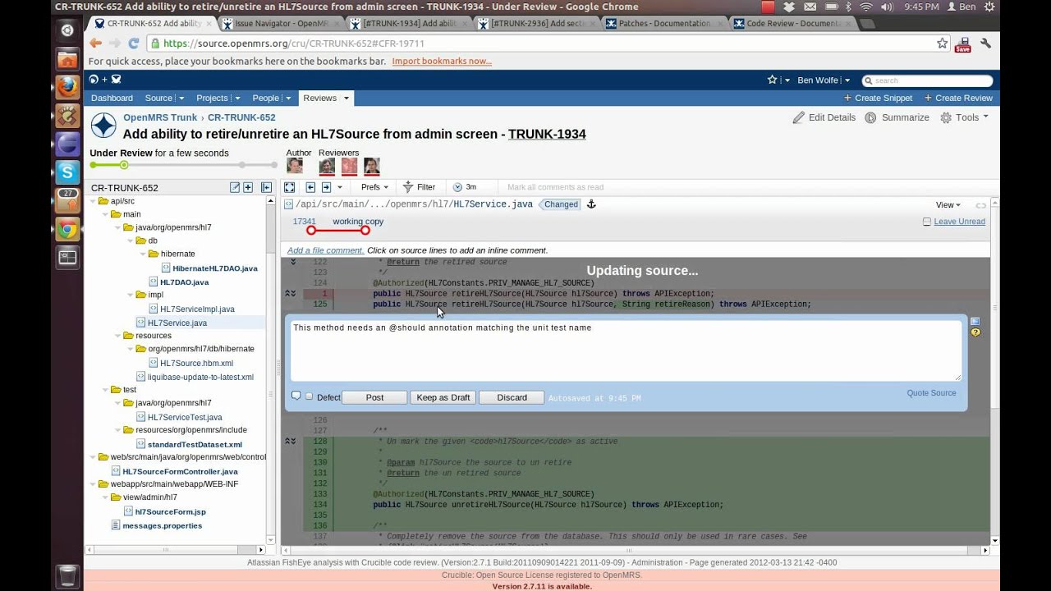Click the comment bubble icon left of Defect

pyautogui.click(x=296, y=396)
